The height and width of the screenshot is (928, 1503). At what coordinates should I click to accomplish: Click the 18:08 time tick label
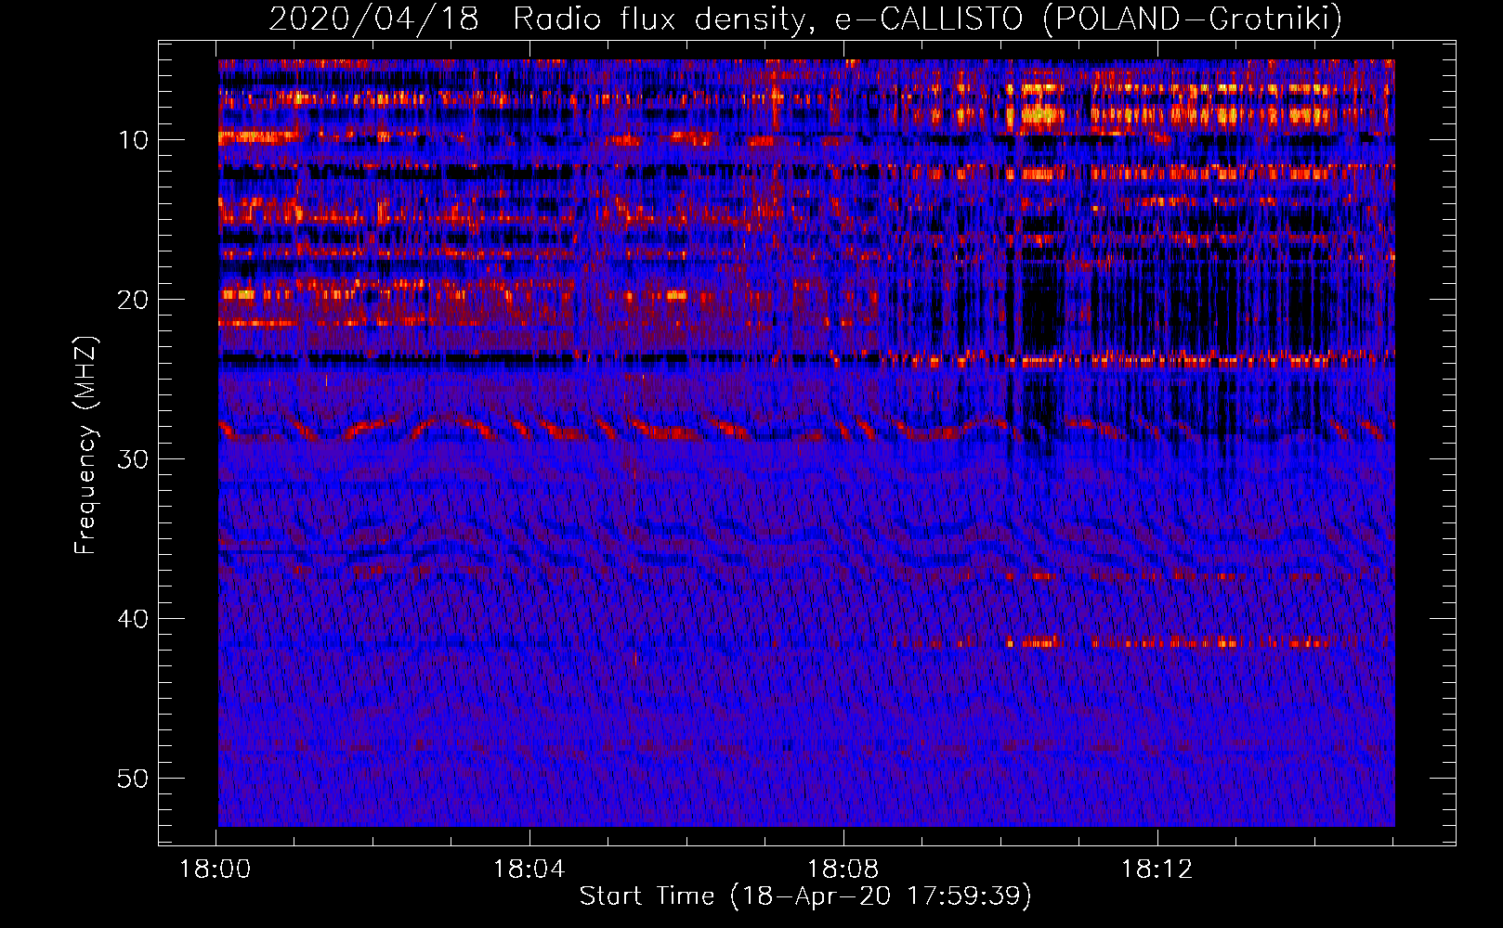click(843, 870)
